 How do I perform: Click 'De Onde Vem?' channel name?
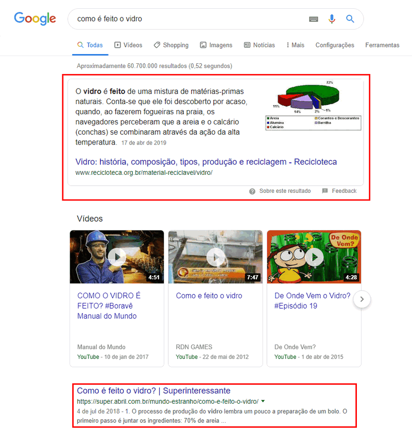[x=295, y=347]
